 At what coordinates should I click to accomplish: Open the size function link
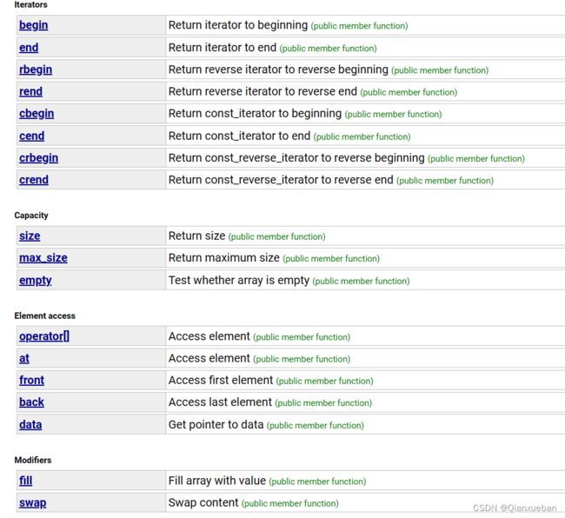point(30,236)
